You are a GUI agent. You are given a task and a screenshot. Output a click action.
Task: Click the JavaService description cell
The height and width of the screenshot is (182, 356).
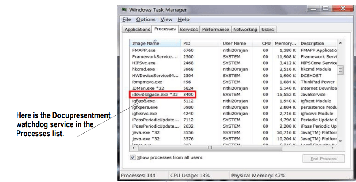313,95
